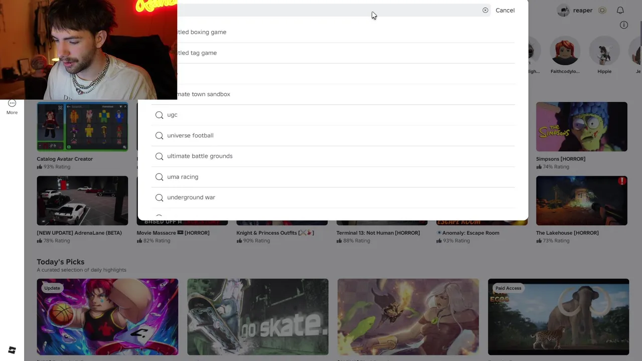Open Catalog Avatar Creator game thumbnail
This screenshot has width=642, height=361.
point(82,126)
